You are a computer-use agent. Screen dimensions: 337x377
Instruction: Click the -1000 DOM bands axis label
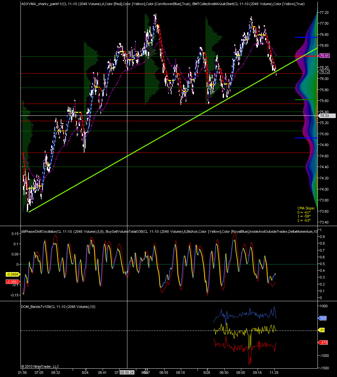coord(324,356)
